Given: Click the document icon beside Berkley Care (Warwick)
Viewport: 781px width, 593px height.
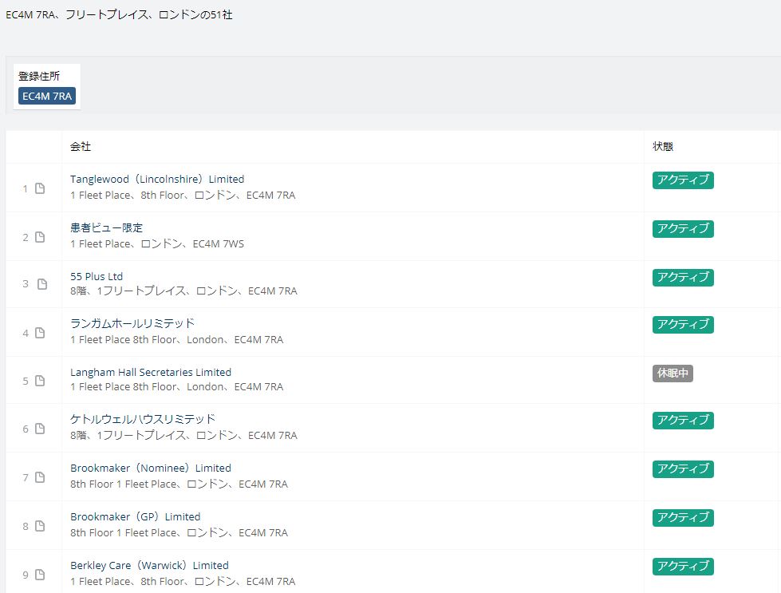Looking at the screenshot, I should pyautogui.click(x=40, y=575).
